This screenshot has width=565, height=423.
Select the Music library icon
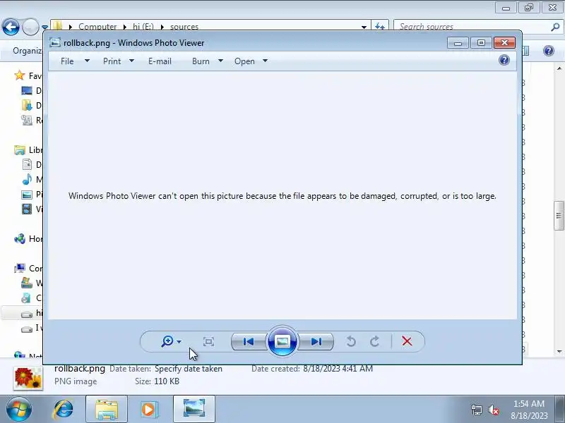coord(27,179)
